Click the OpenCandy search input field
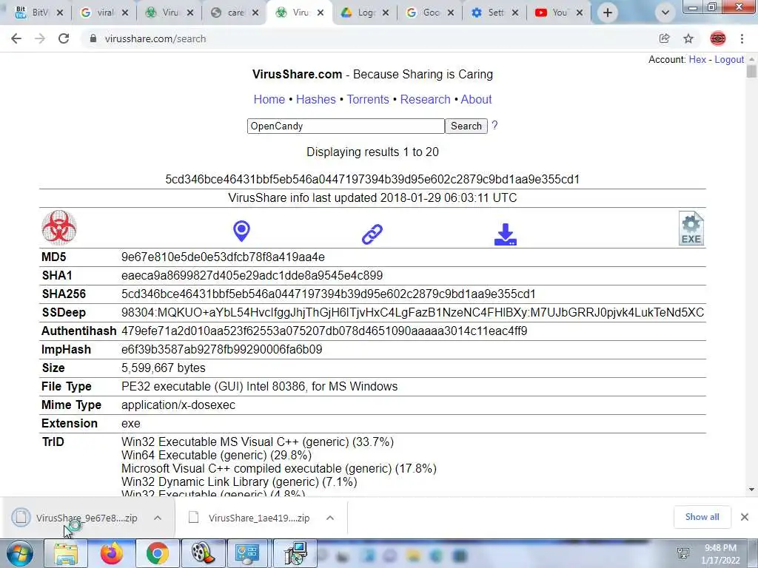Screen dimensions: 758x568 tap(346, 126)
